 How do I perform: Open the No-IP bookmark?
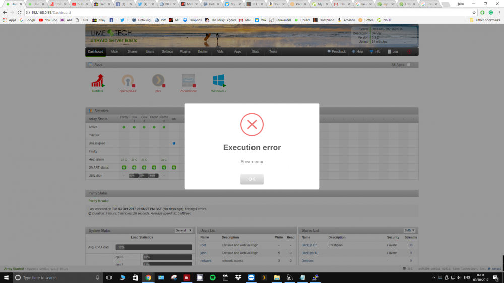[384, 20]
